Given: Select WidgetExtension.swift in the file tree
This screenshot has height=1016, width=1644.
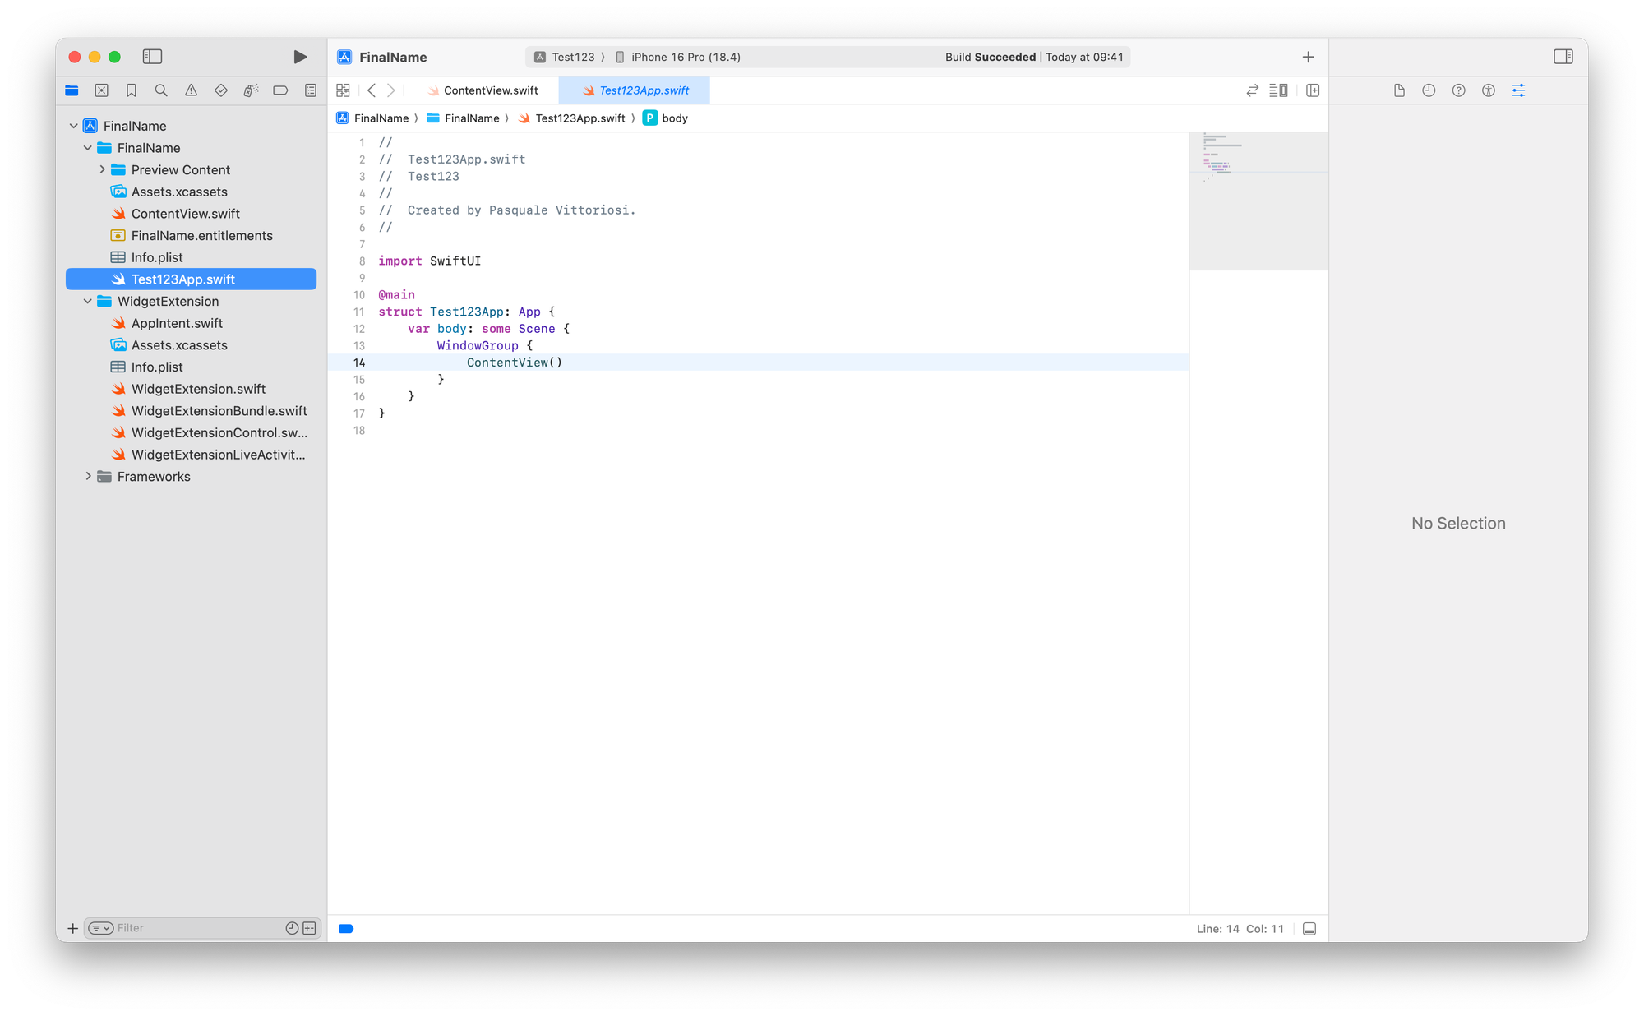Looking at the screenshot, I should pyautogui.click(x=198, y=389).
